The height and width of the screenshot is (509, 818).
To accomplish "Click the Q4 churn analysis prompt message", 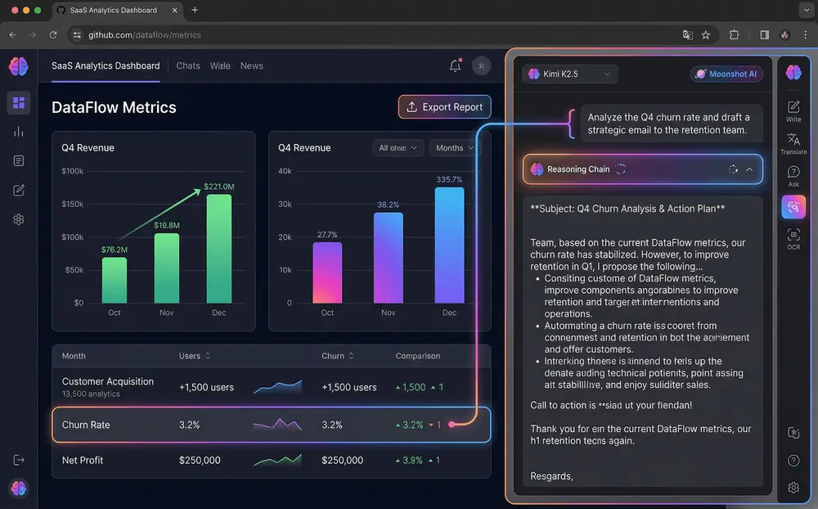I will tap(671, 124).
